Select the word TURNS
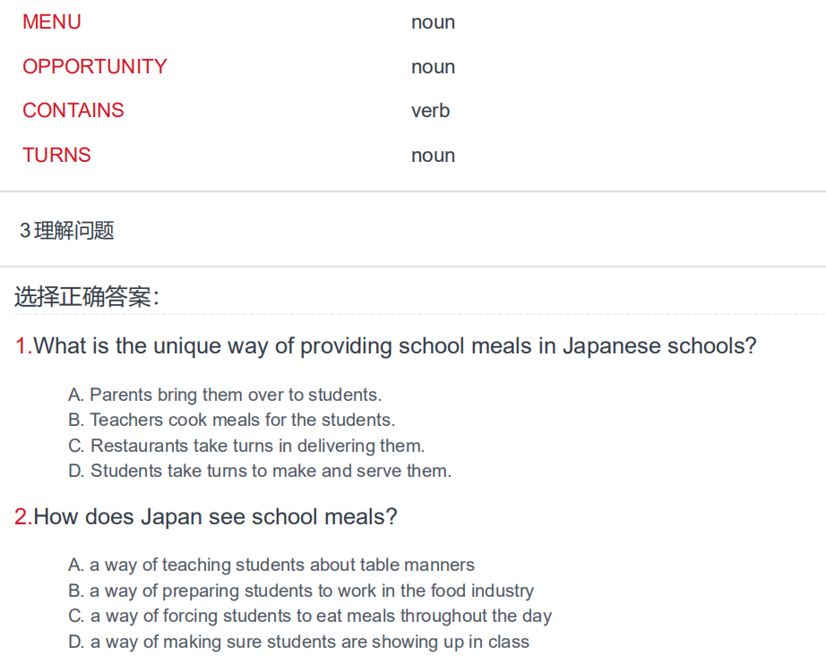The height and width of the screenshot is (663, 826). point(56,155)
